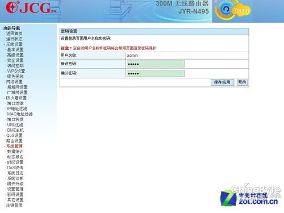Open URL过滤 page

(15, 125)
